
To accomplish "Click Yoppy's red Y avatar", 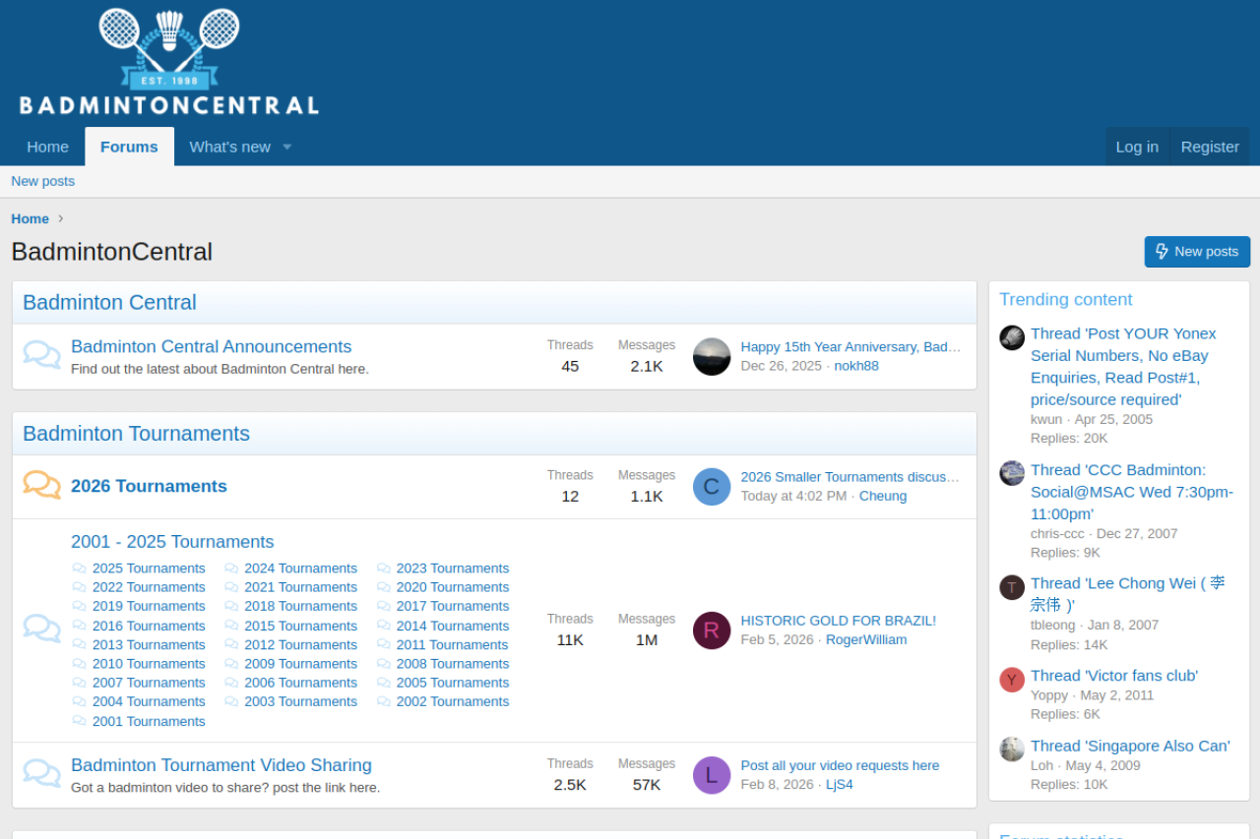I will (x=1012, y=680).
